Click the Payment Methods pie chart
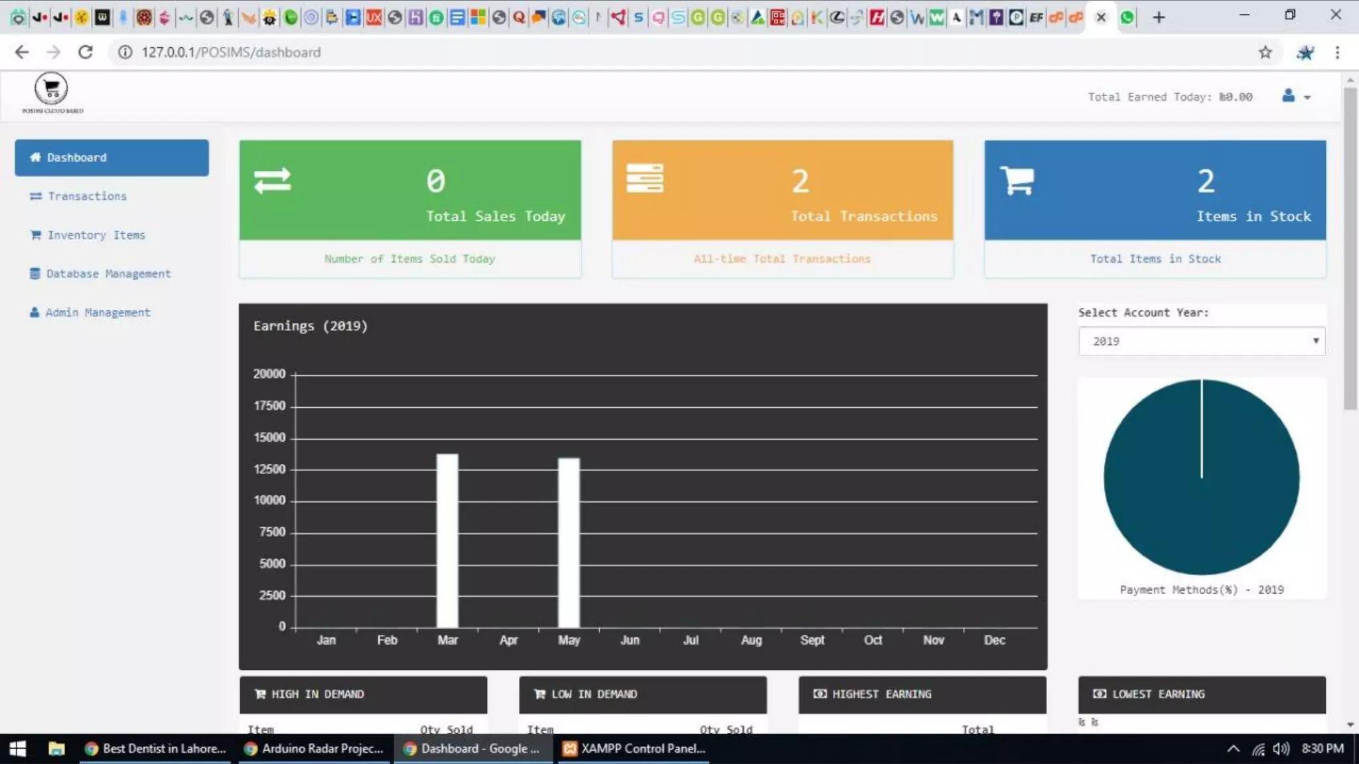Viewport: 1359px width, 764px height. pos(1202,477)
